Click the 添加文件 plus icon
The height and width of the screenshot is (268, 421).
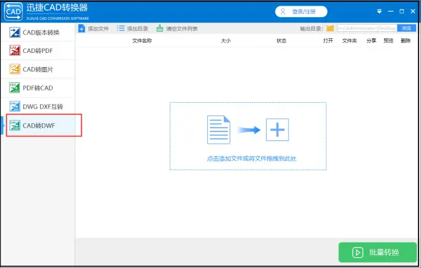tap(82, 29)
